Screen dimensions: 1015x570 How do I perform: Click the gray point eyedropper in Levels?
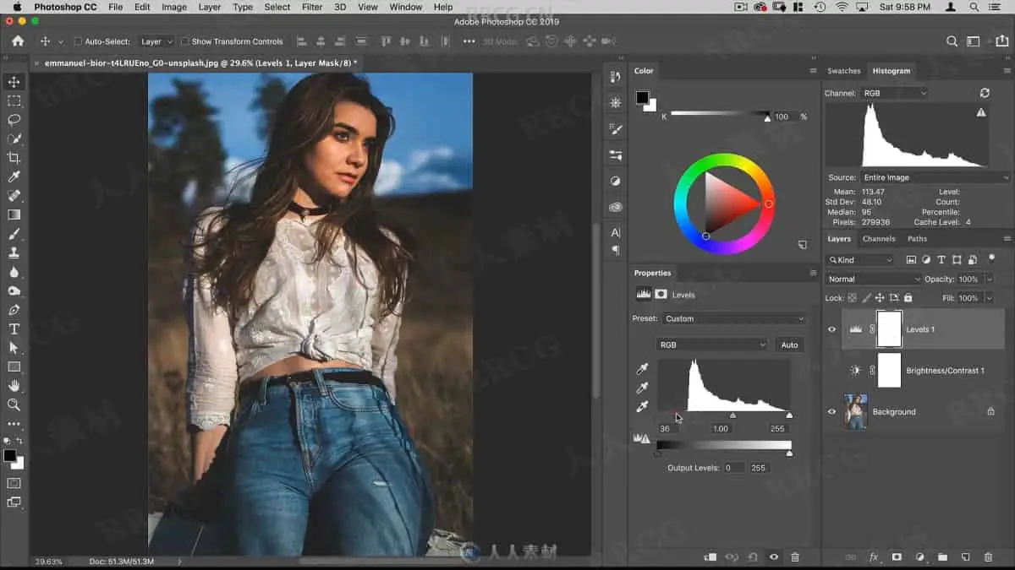(x=642, y=388)
